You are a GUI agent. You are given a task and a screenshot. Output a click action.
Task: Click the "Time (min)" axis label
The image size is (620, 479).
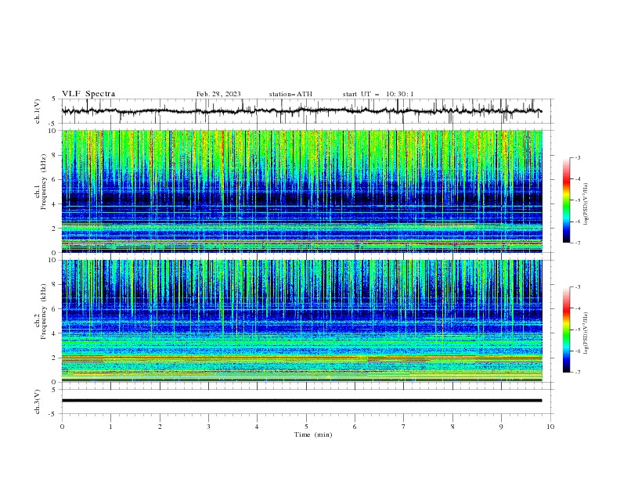313,434
